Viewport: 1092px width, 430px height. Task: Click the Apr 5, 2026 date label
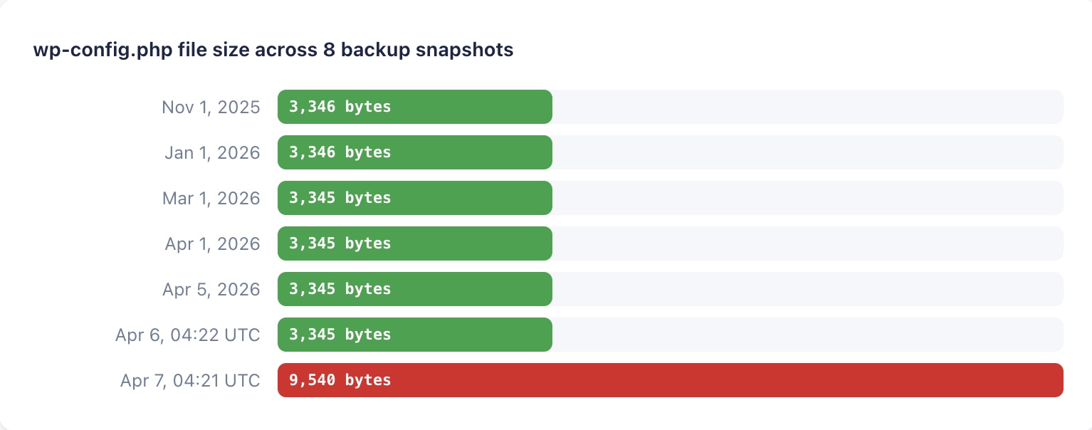click(211, 289)
